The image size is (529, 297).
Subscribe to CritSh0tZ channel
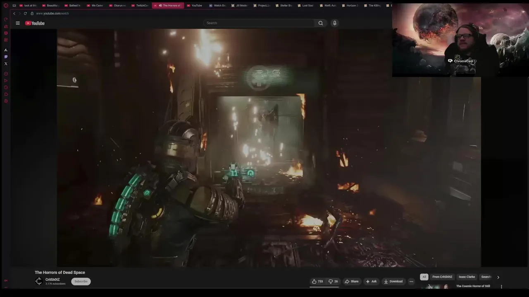tap(81, 281)
